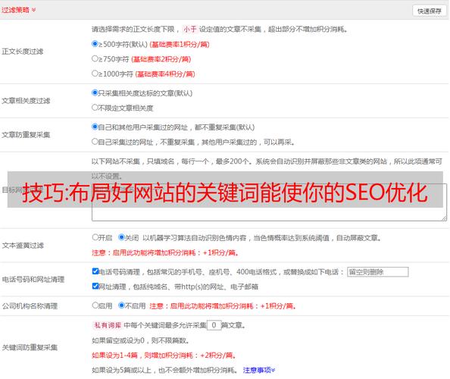The height and width of the screenshot is (379, 450).
Task: Click the 关键词防重复采集 row label
Action: coord(30,347)
